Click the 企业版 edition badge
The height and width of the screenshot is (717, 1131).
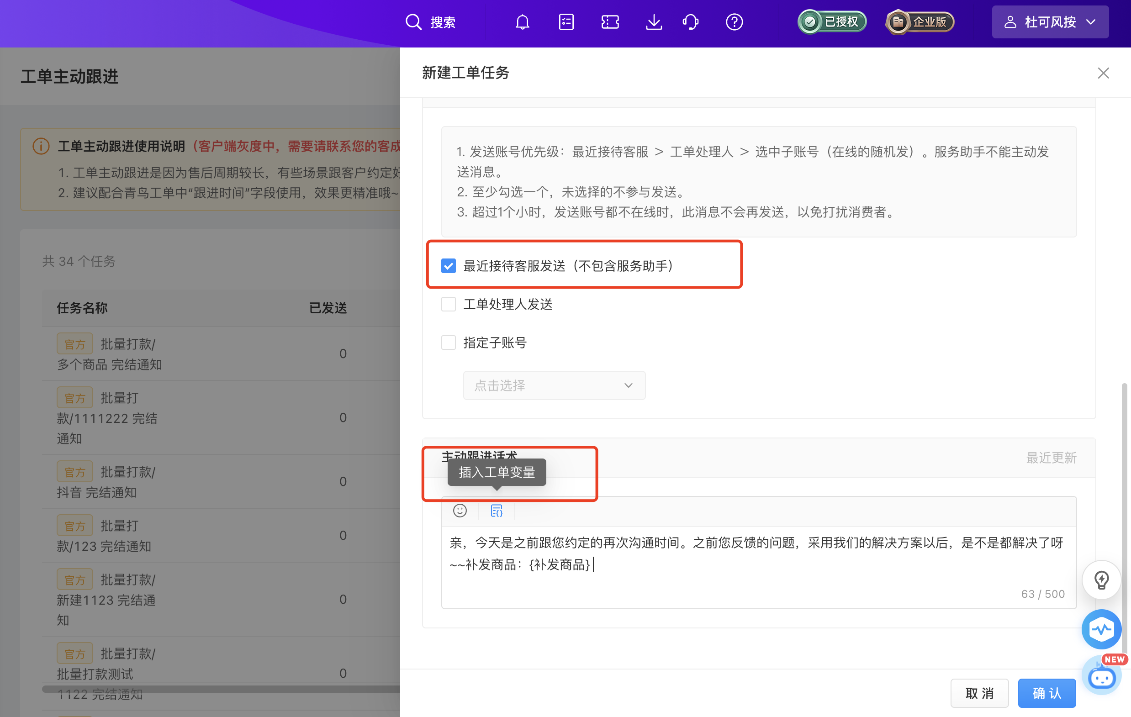click(x=920, y=22)
